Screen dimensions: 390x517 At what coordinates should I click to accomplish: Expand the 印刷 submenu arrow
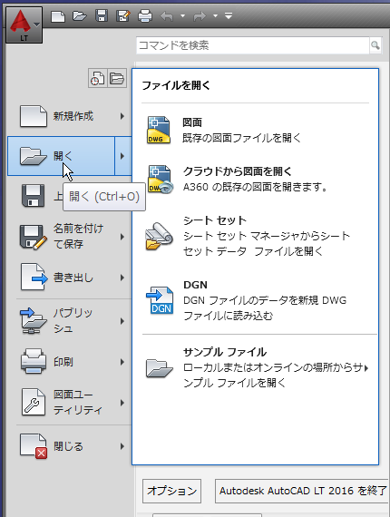[122, 362]
